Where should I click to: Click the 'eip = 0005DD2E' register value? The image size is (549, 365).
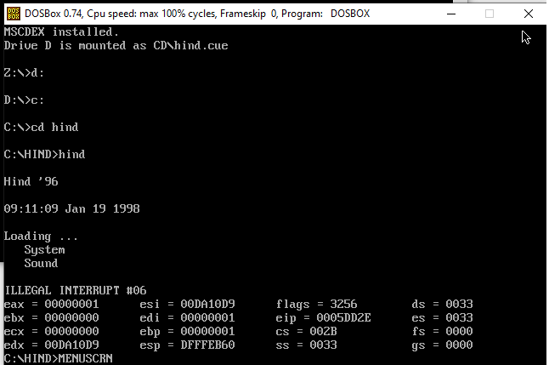pos(323,317)
